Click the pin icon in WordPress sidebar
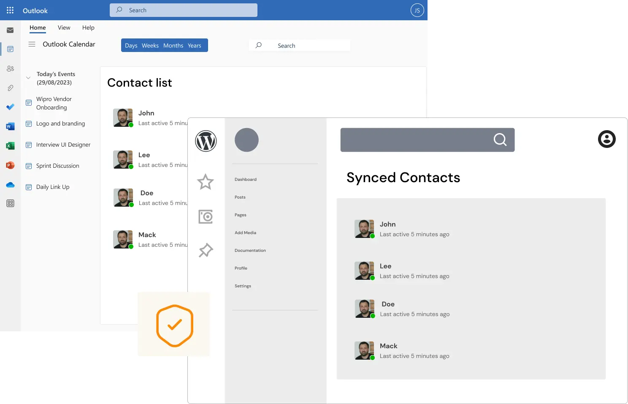The height and width of the screenshot is (404, 628). (206, 250)
